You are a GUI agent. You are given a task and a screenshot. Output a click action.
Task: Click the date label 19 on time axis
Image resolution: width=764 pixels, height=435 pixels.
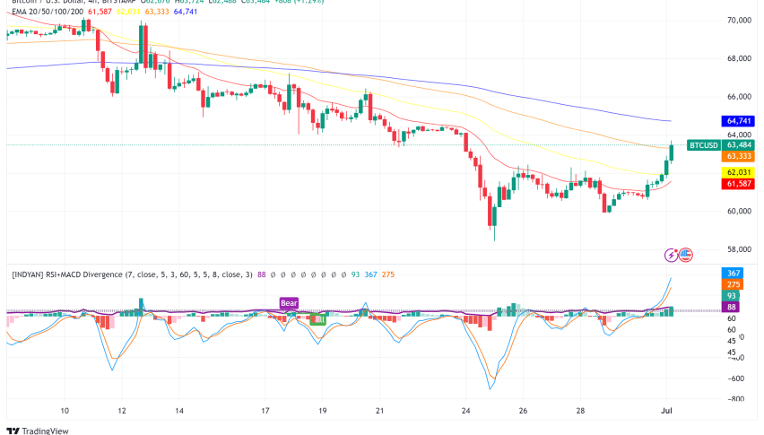pos(323,411)
